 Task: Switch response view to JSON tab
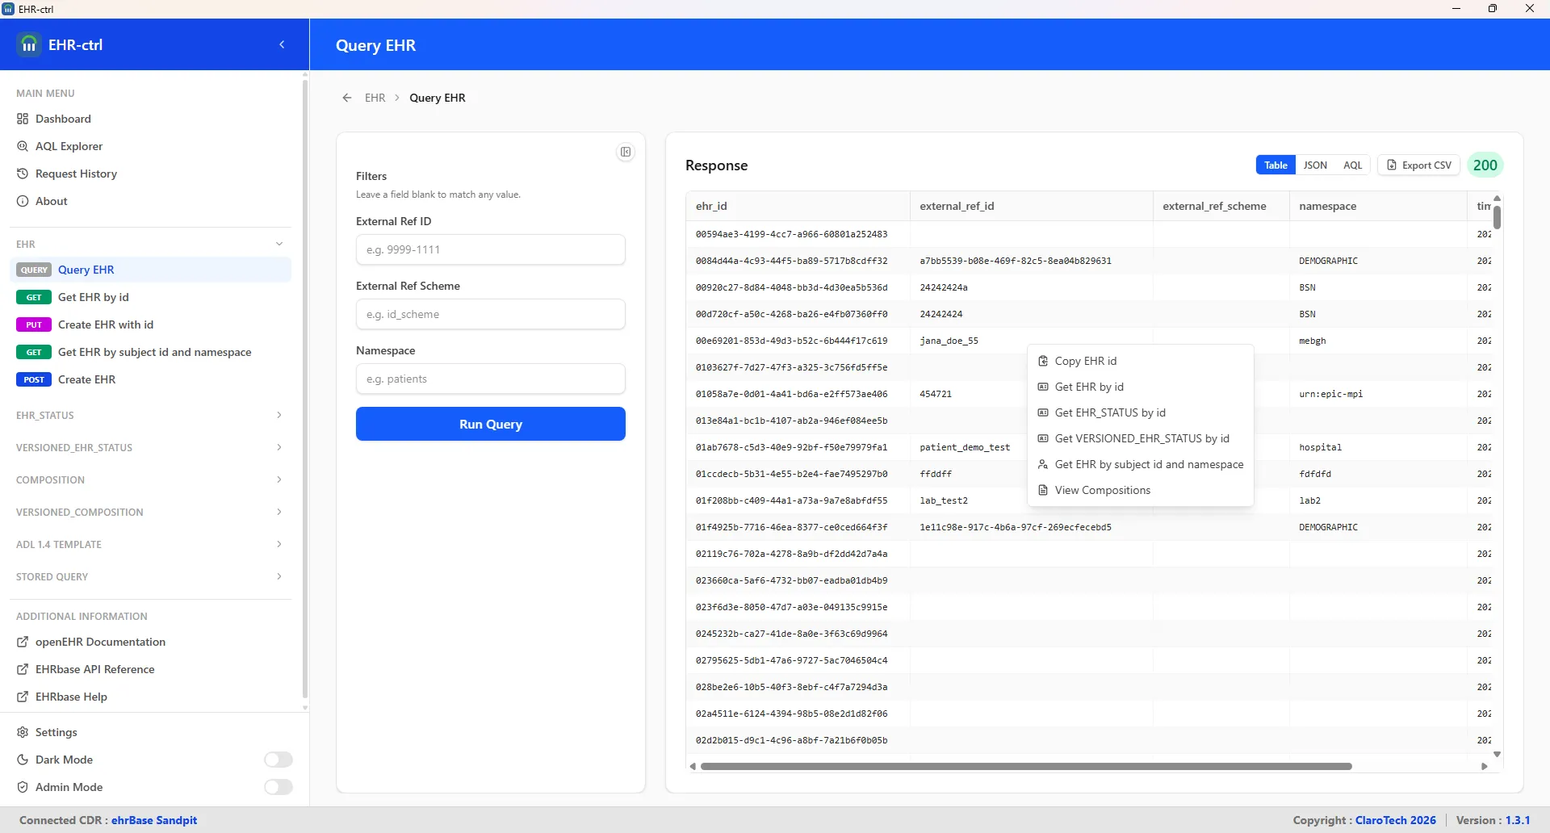[x=1315, y=165]
